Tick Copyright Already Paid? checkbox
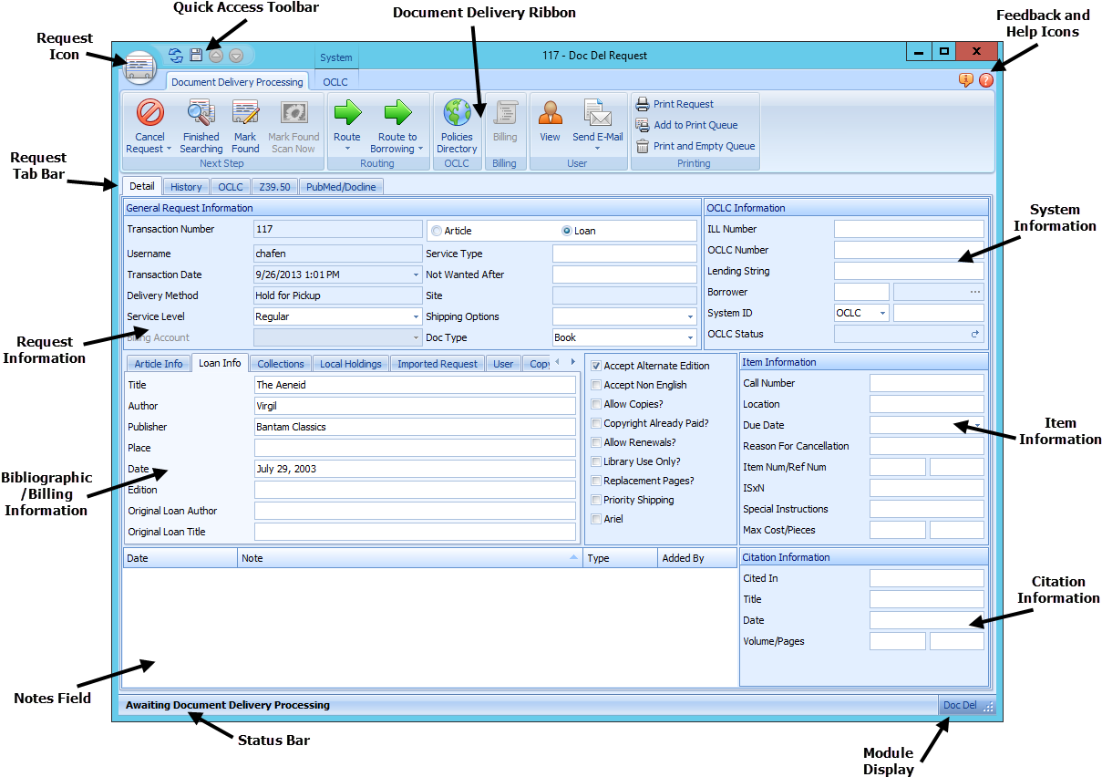1102x777 pixels. [x=596, y=423]
